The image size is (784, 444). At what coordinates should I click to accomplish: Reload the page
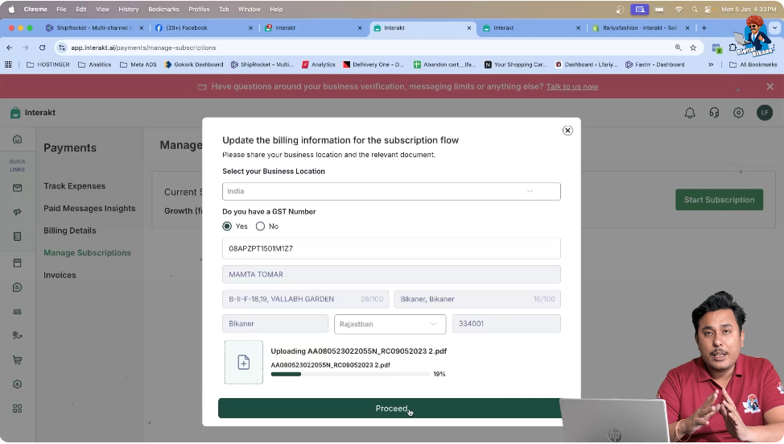click(43, 48)
